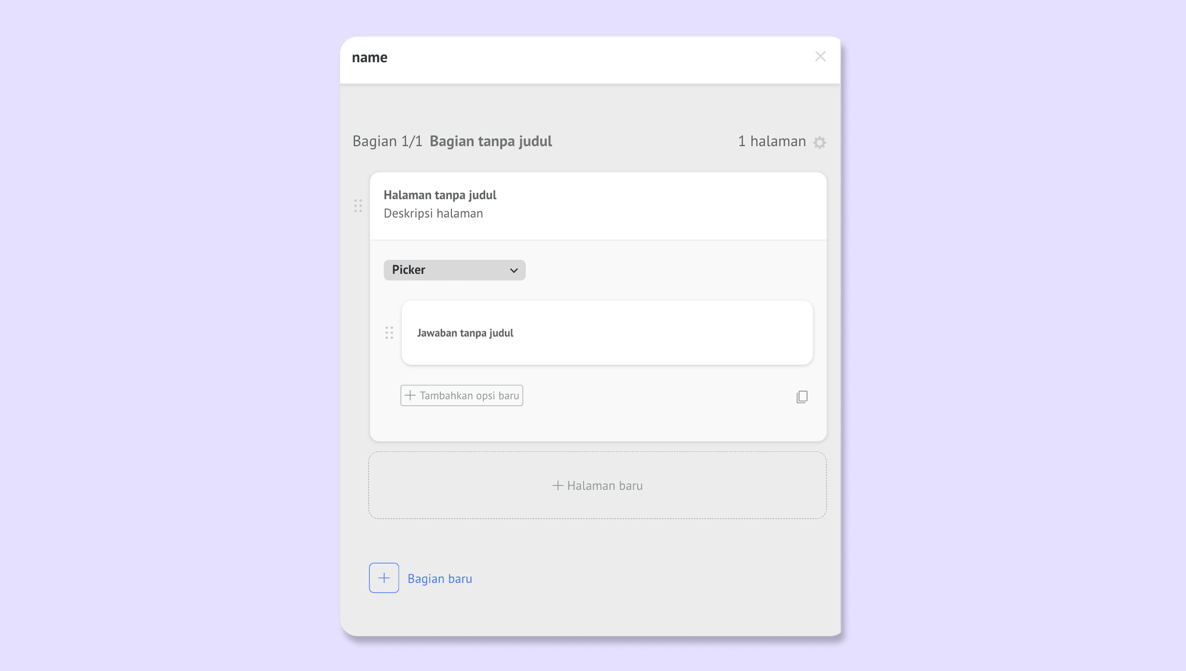This screenshot has width=1186, height=671.
Task: Click the duplicate question copy icon
Action: pyautogui.click(x=802, y=397)
